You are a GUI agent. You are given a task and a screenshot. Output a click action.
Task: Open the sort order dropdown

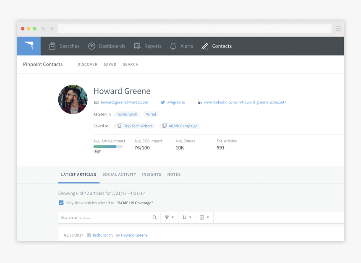coord(190,217)
